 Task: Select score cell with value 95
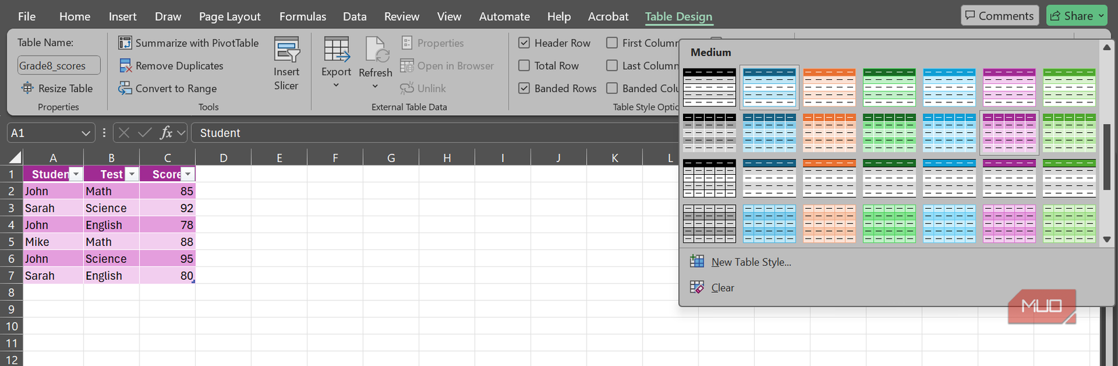tap(167, 258)
